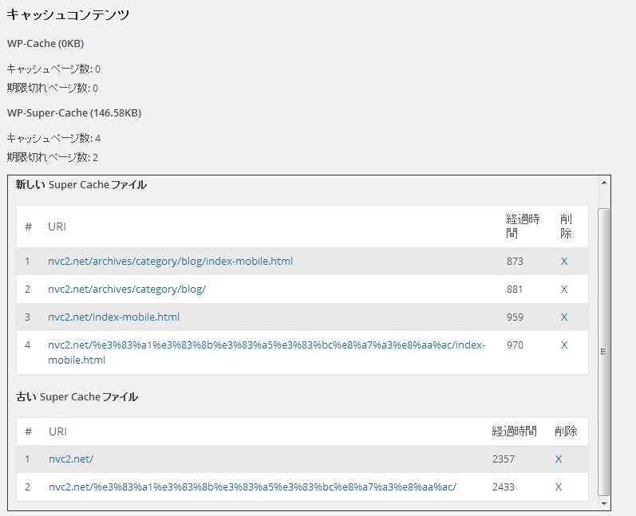Select the '期限切れページ数: 0' text
Viewport: 636px width, 516px height.
click(x=53, y=88)
